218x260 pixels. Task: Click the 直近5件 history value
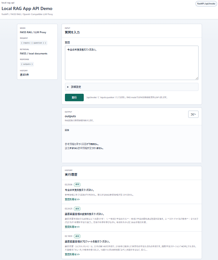coord(24,75)
